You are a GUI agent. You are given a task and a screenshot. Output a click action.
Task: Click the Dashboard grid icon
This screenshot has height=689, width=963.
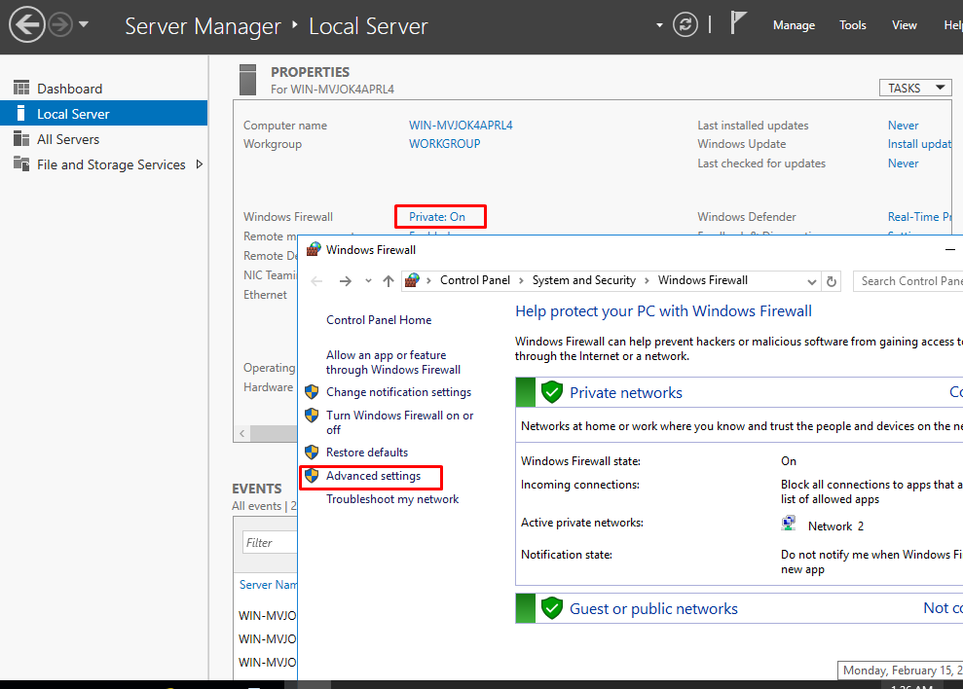(21, 88)
